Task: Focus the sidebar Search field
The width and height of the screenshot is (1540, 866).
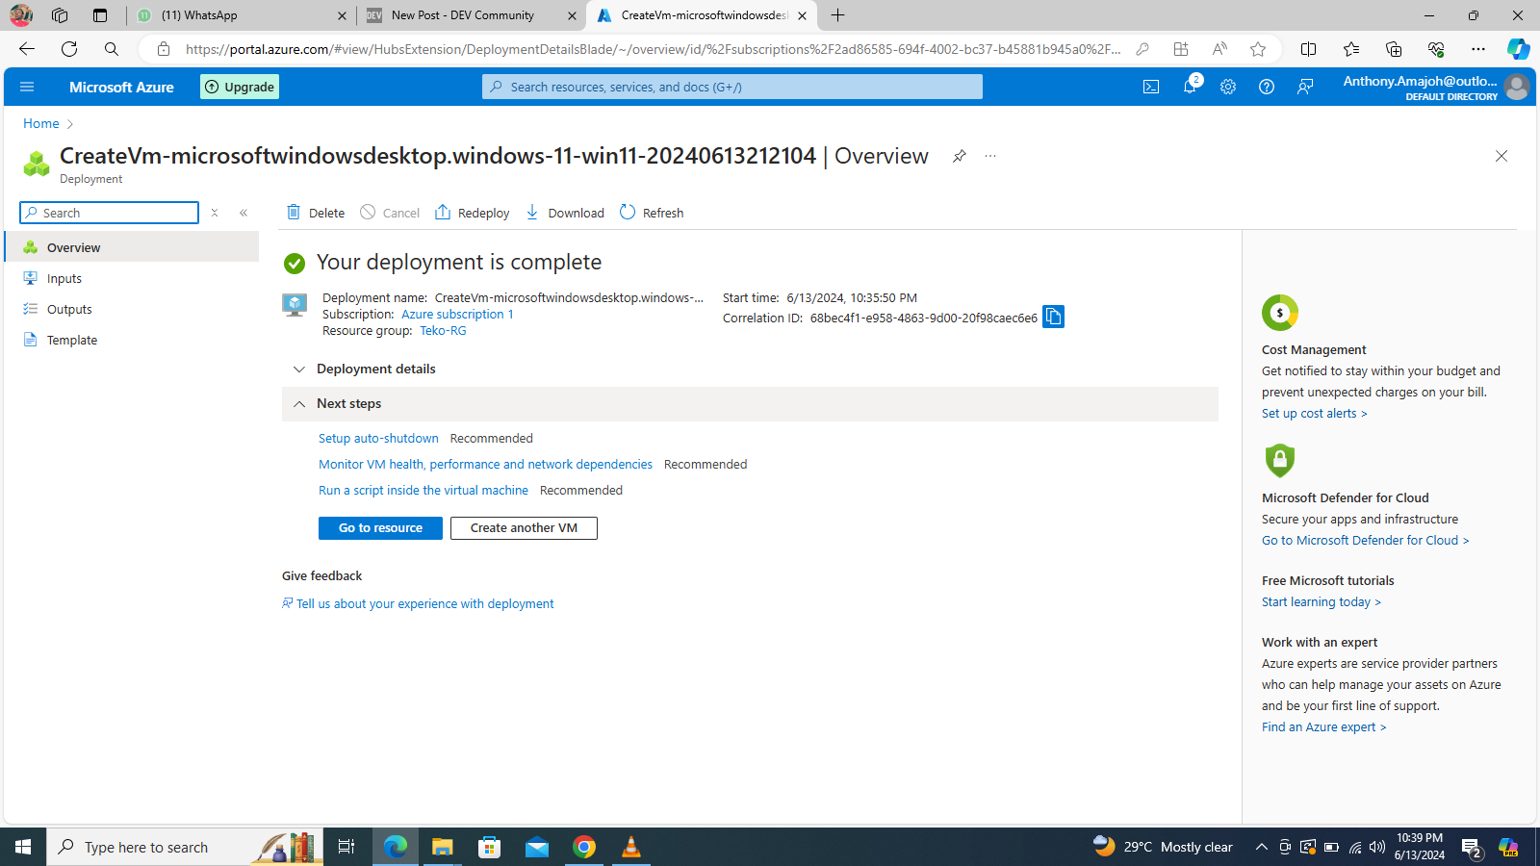Action: pyautogui.click(x=110, y=213)
